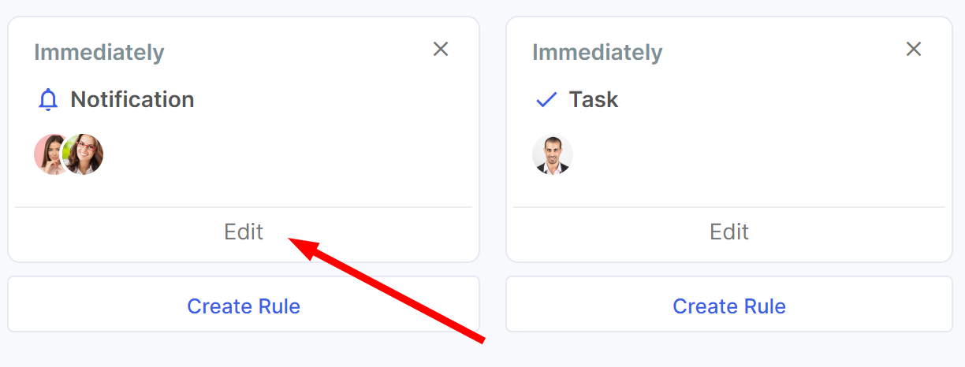965x367 pixels.
Task: Click the red arrow annotation
Action: click(x=386, y=289)
